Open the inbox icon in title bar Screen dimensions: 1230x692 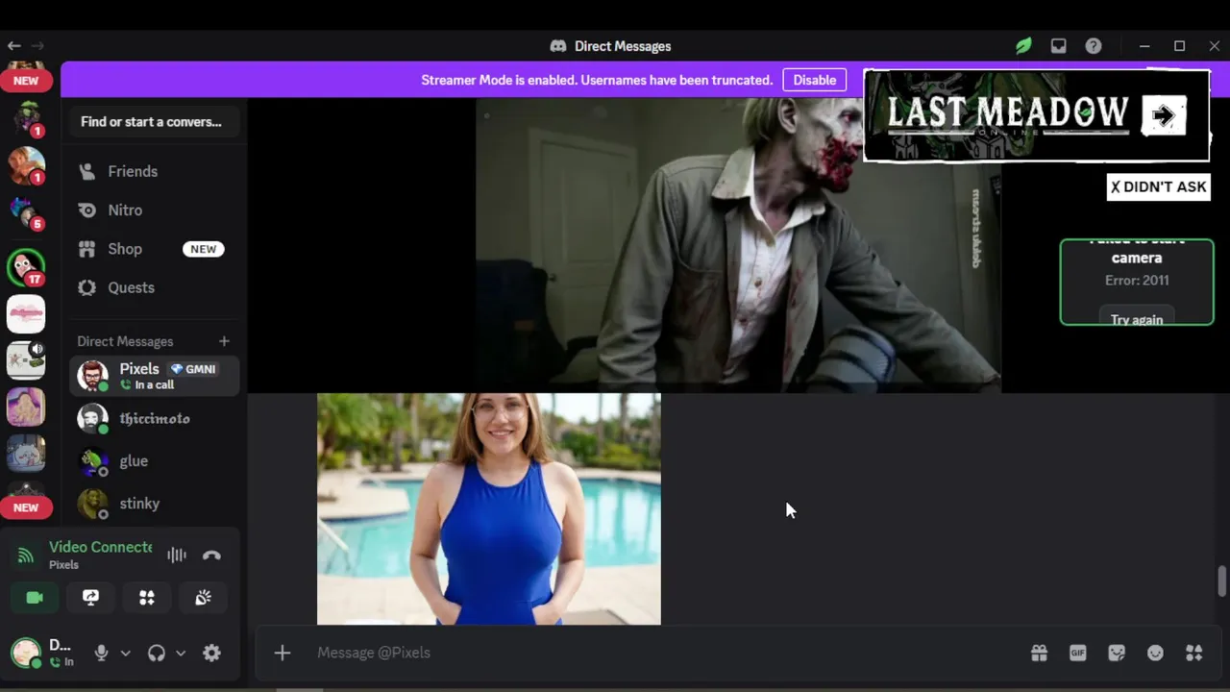[x=1058, y=46]
